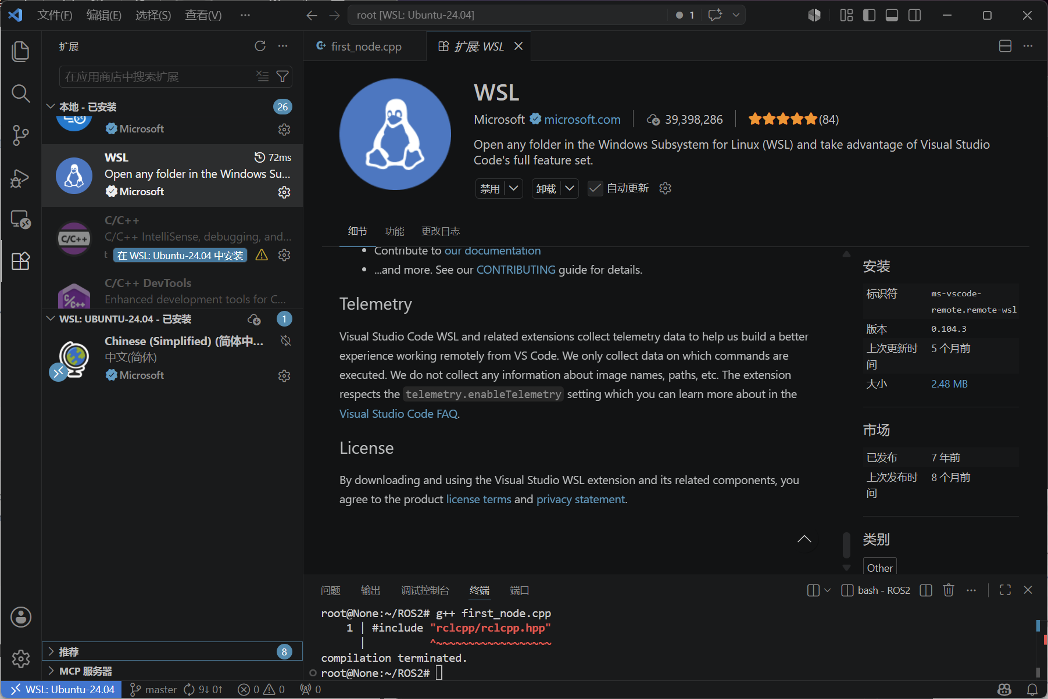Switch to extension Changelog tab

click(441, 231)
